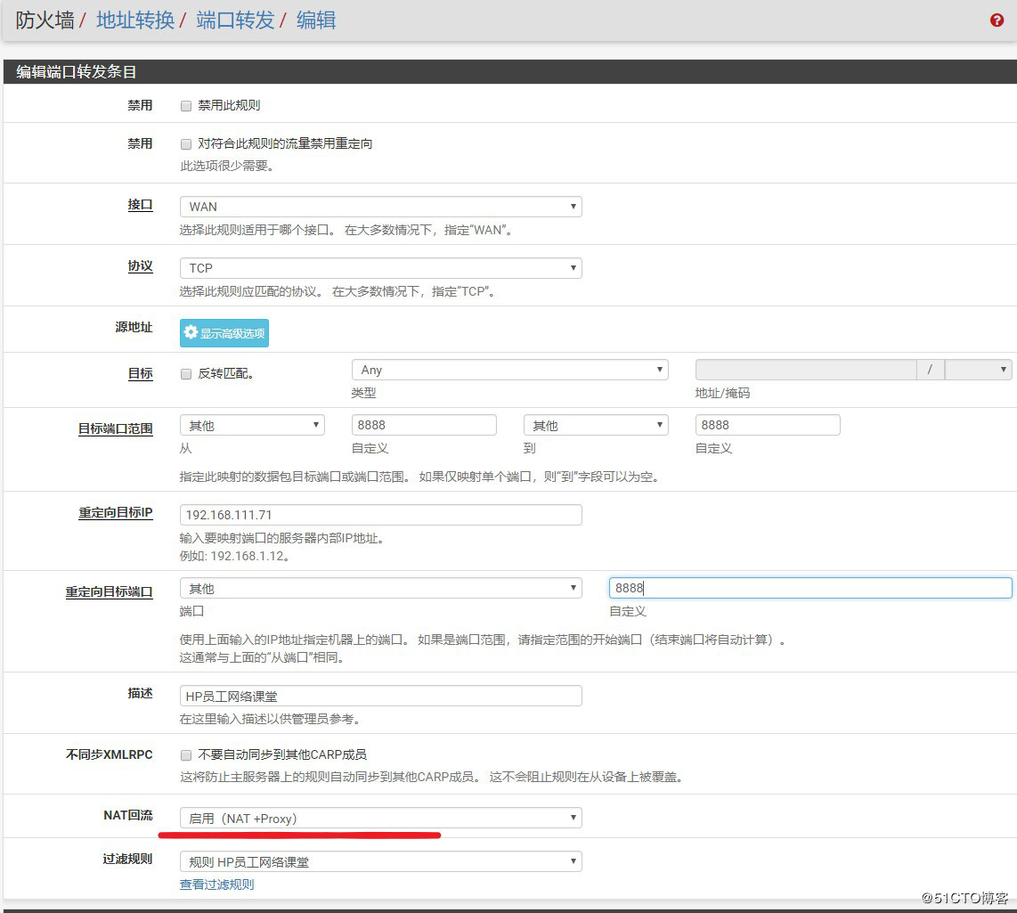The image size is (1017, 913).
Task: Open the 重定向目标端口 其他 dropdown
Action: coord(380,589)
